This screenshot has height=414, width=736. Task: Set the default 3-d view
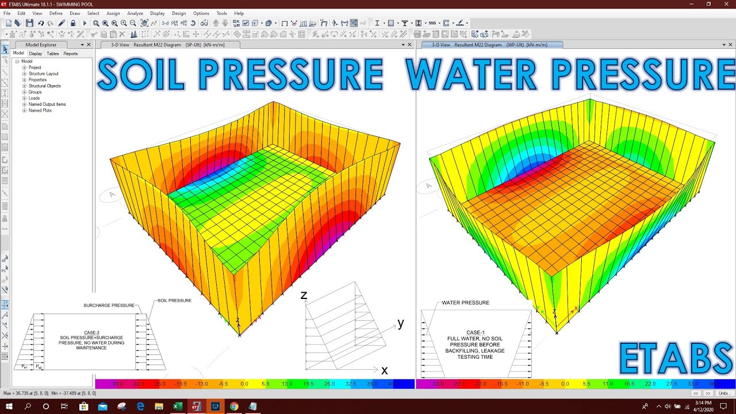[165, 23]
